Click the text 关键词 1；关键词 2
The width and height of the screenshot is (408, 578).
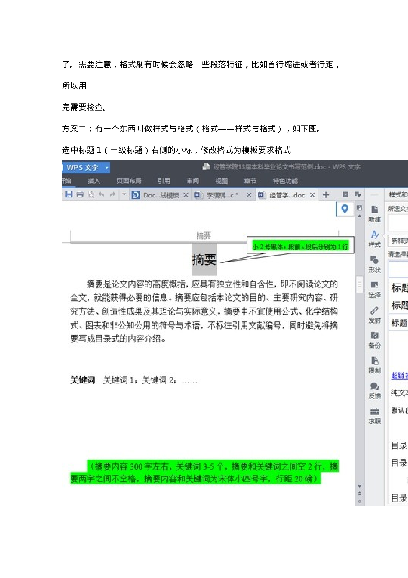pyautogui.click(x=140, y=380)
